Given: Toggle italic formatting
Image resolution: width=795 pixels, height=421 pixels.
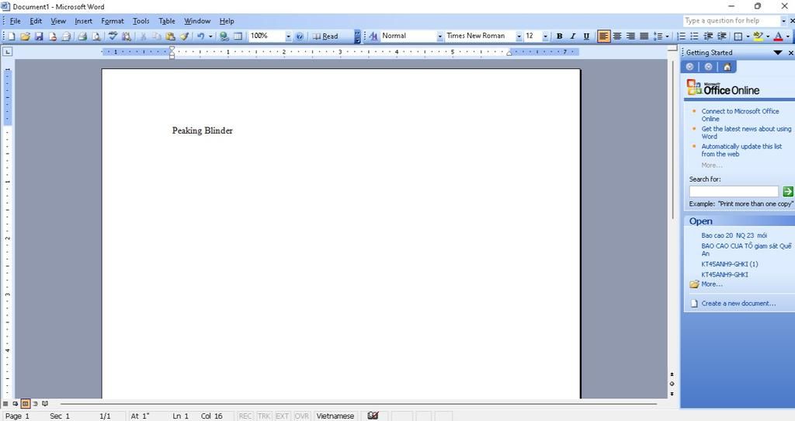Looking at the screenshot, I should pyautogui.click(x=573, y=36).
